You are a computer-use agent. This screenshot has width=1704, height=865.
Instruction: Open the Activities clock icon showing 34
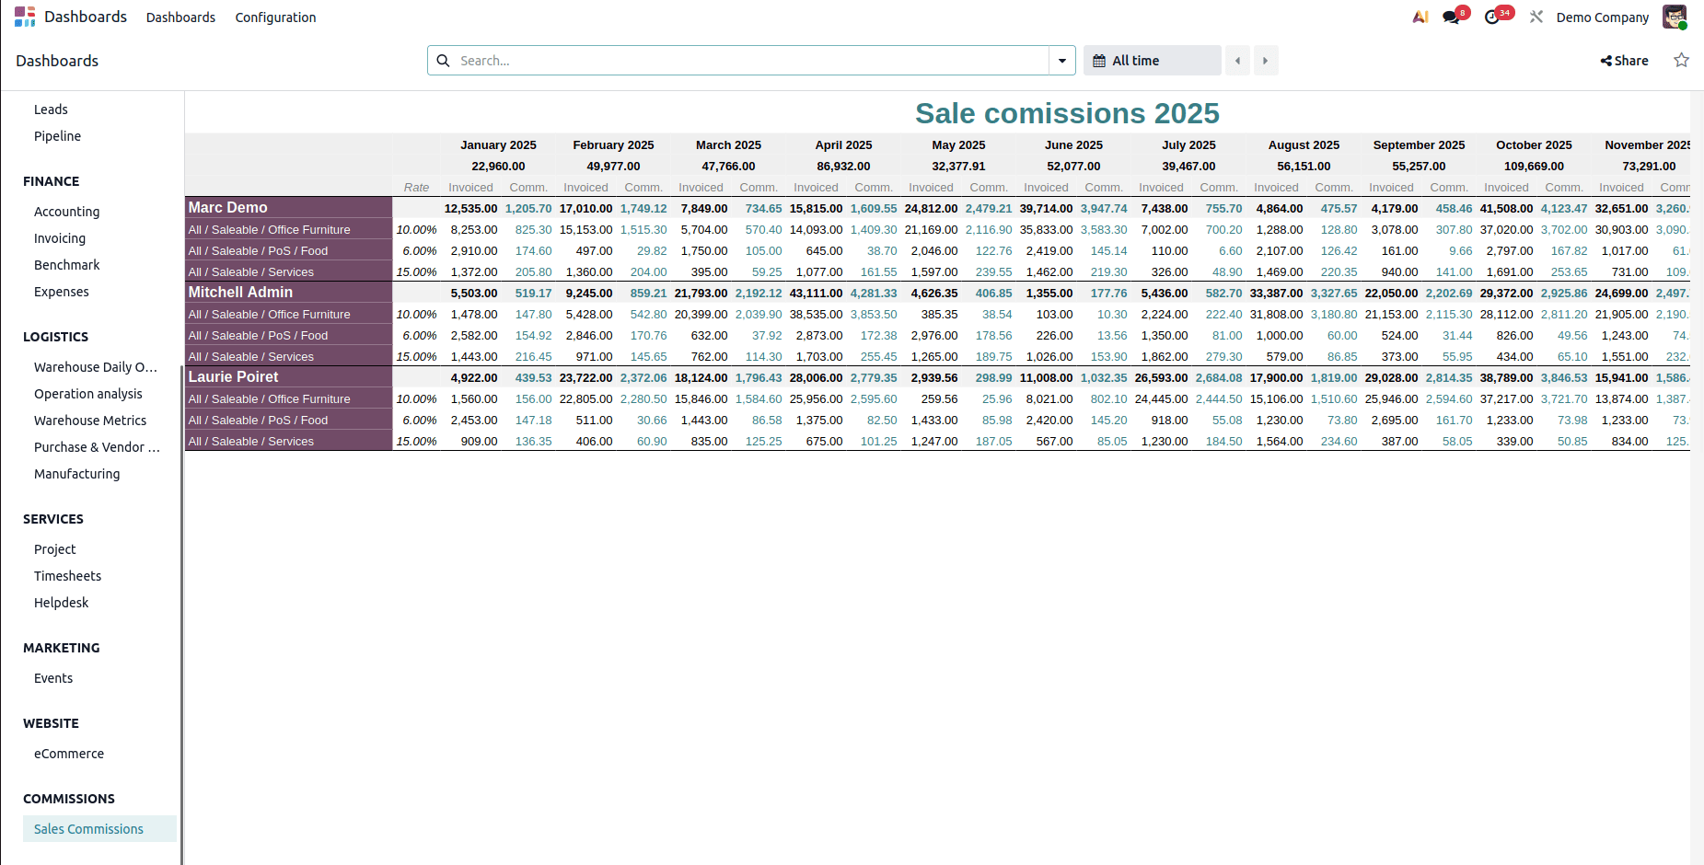1493,16
